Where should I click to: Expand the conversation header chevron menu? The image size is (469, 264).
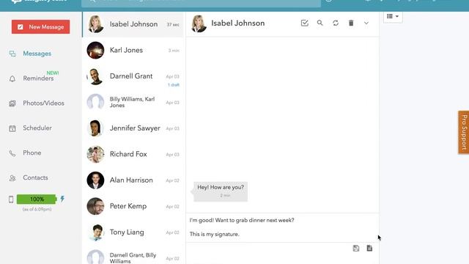coord(366,23)
